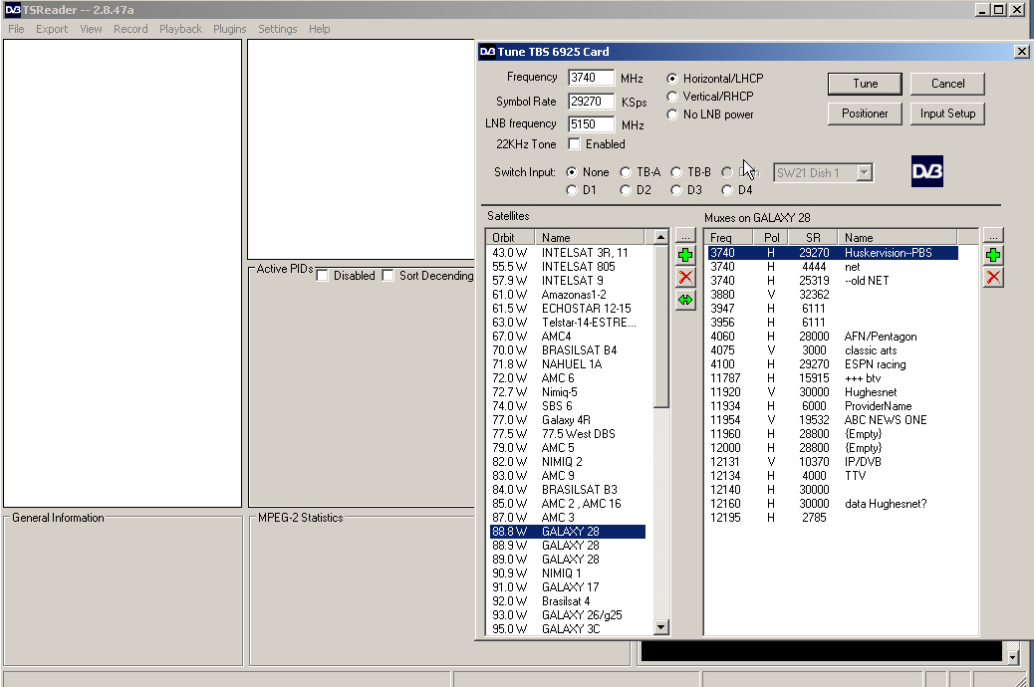Click the green double-arrow icon beside the Satellites list
Screen dimensions: 1034x687
[x=685, y=300]
